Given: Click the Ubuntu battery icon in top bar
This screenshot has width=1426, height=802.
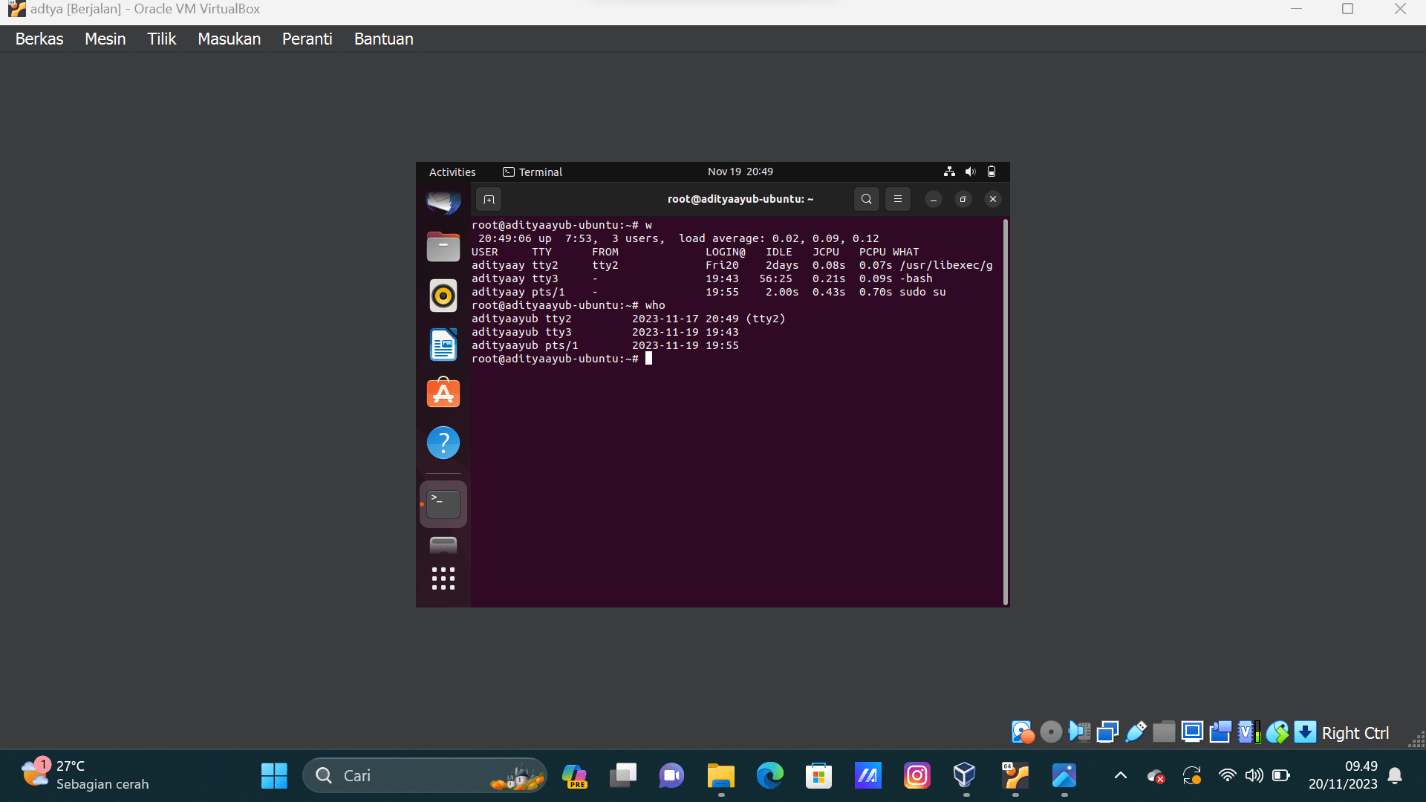Looking at the screenshot, I should click(x=991, y=172).
